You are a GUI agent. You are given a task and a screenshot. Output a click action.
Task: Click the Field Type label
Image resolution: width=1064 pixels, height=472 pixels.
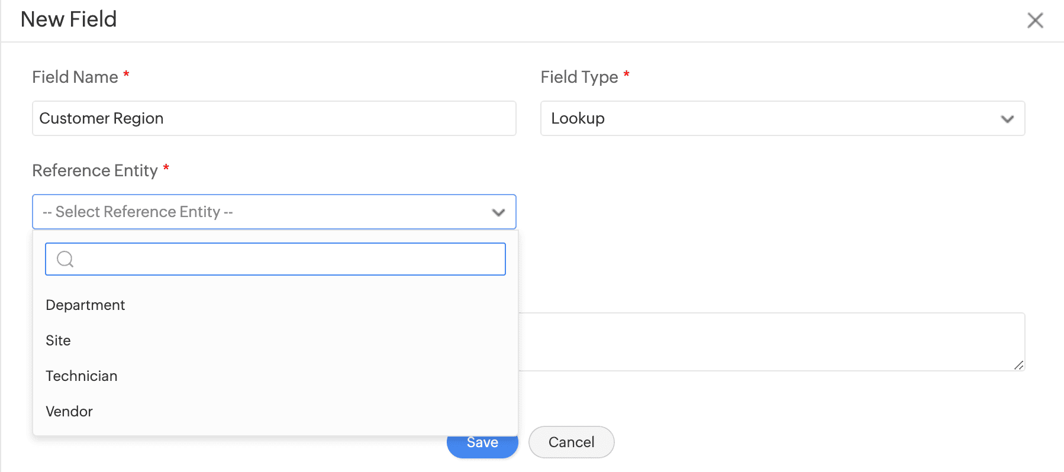tap(579, 77)
